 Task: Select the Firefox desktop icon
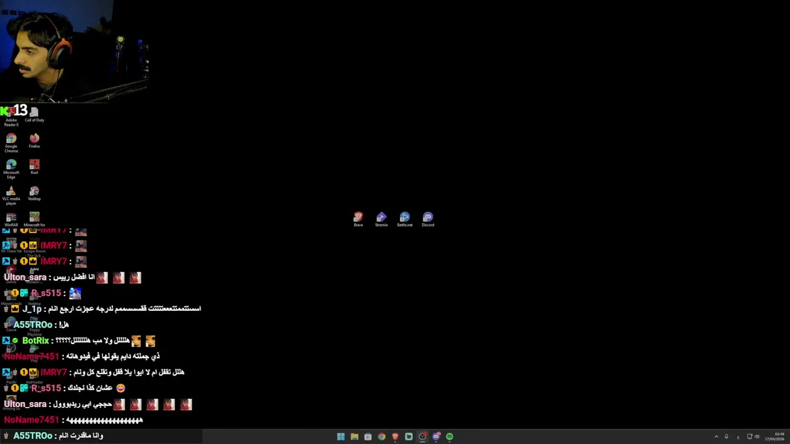pos(35,141)
